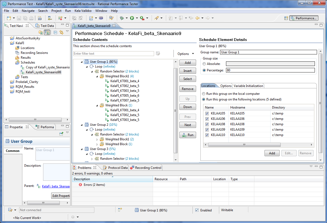Switch to the Test Data tab

(x=45, y=26)
